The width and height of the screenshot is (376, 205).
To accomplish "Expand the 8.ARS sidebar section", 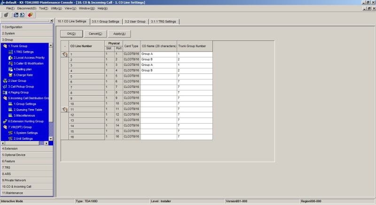I will tap(27, 174).
